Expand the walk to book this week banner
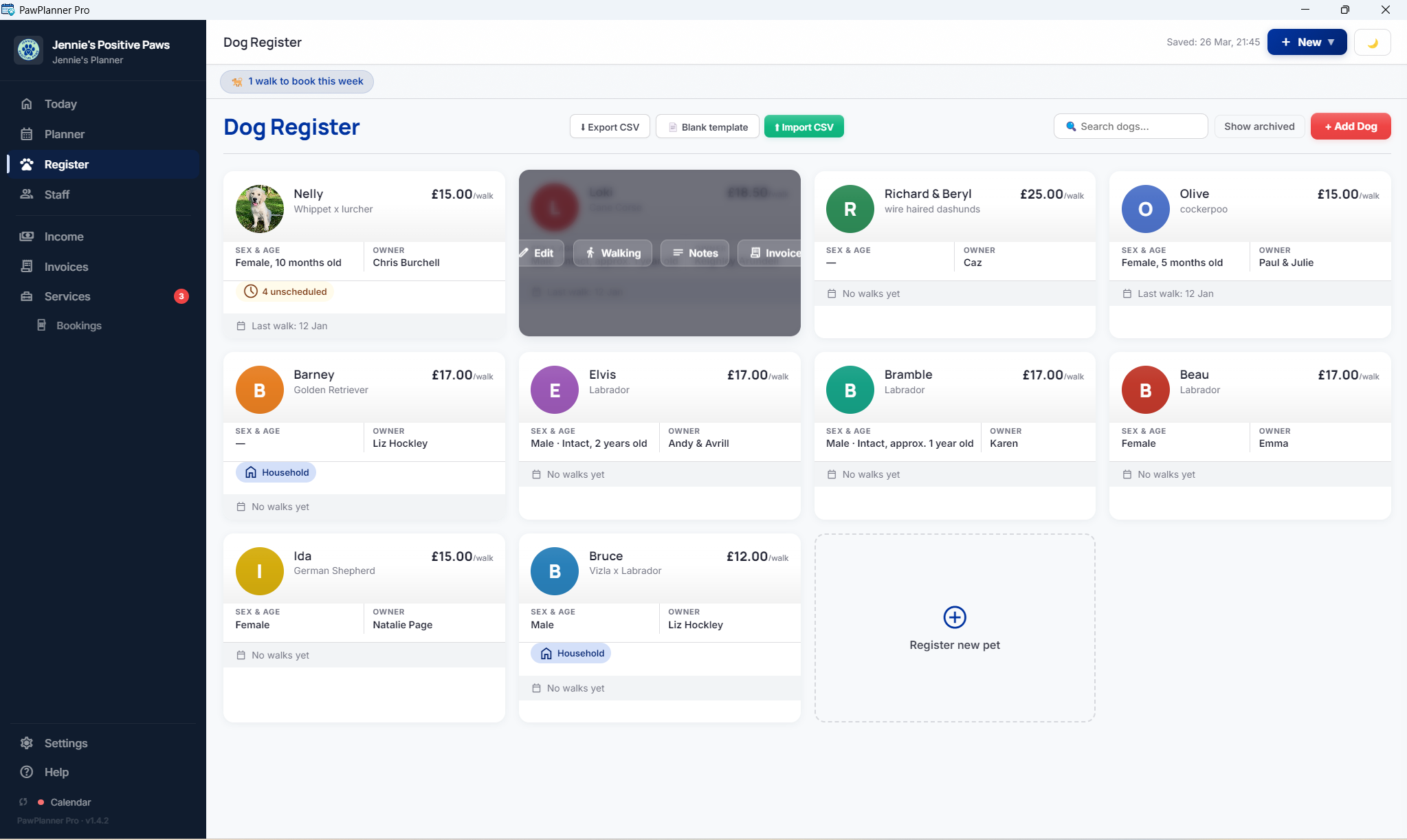Image resolution: width=1407 pixels, height=840 pixels. pyautogui.click(x=296, y=81)
